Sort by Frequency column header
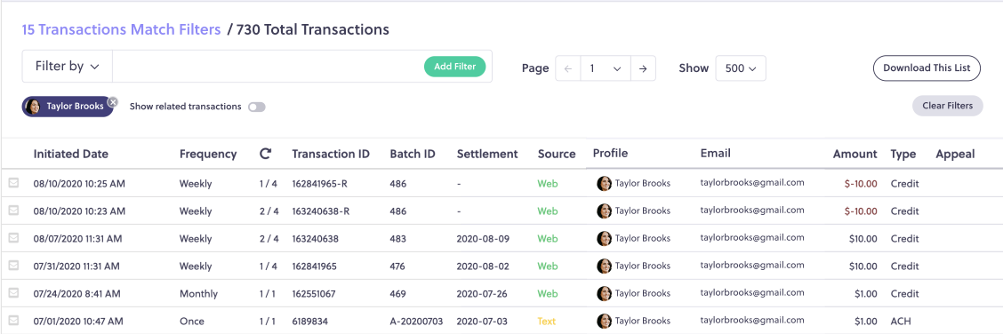The width and height of the screenshot is (1003, 334). [208, 154]
